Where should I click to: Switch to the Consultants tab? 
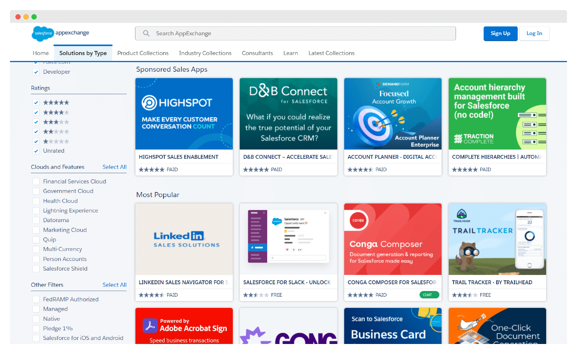point(257,53)
